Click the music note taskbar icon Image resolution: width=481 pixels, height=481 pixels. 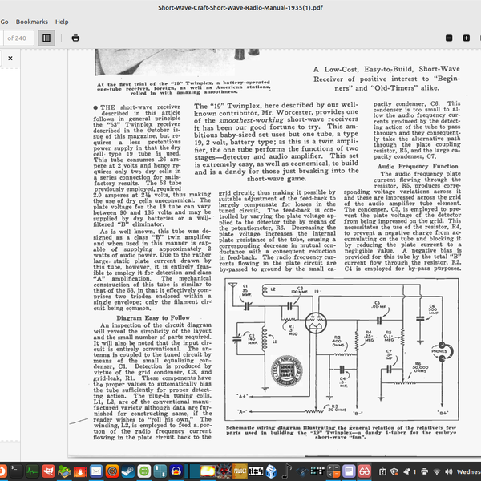286,471
